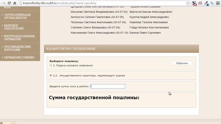
Task: Open the eyedropper extension icon
Action: tap(206, 3)
